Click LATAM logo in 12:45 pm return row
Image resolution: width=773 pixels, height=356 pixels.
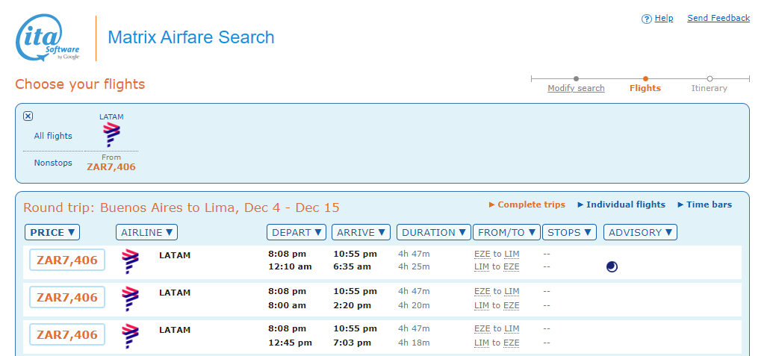pyautogui.click(x=131, y=337)
